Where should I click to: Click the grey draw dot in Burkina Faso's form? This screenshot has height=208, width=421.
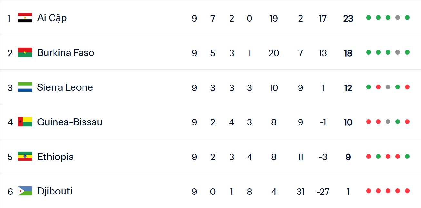(x=397, y=52)
